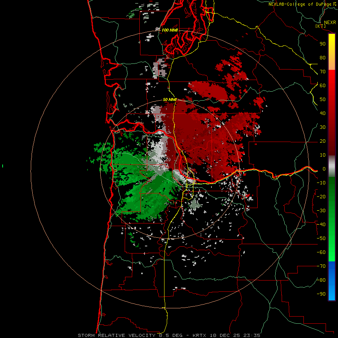The width and height of the screenshot is (338, 338).
Task: Click the -10 value on the velocity scale
Action: point(321,183)
